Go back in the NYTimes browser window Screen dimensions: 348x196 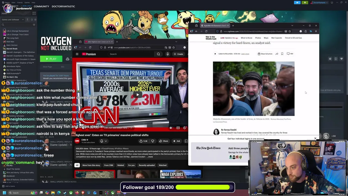coord(196,31)
